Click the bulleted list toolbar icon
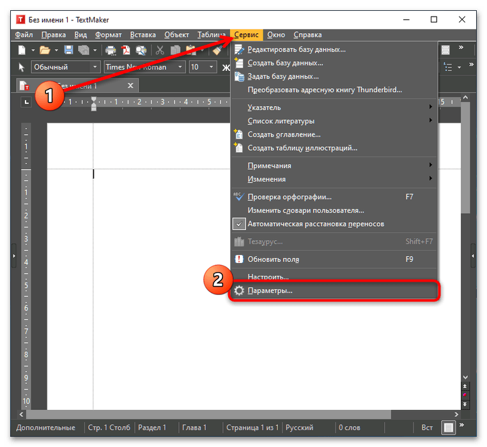 coord(449,67)
